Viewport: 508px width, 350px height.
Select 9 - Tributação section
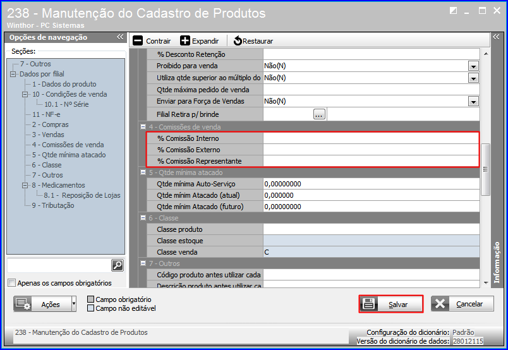pos(53,205)
